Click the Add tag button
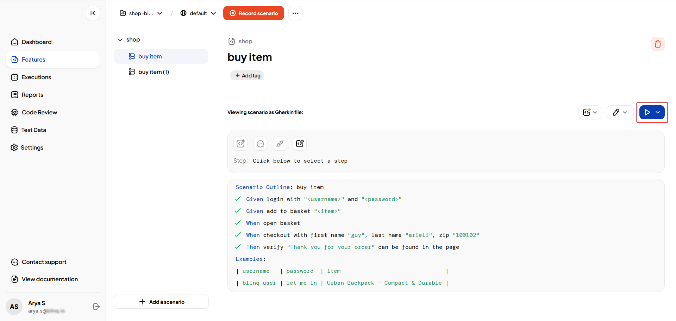Viewport: 676px width, 321px height. click(247, 75)
